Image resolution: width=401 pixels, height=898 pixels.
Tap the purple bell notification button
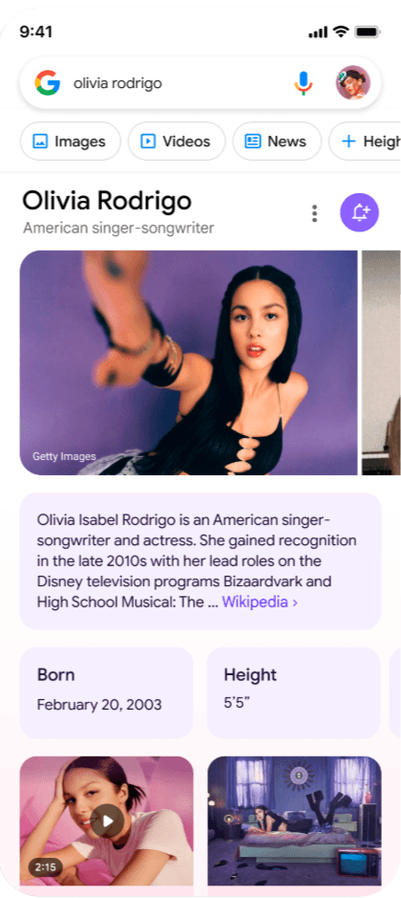tap(359, 212)
